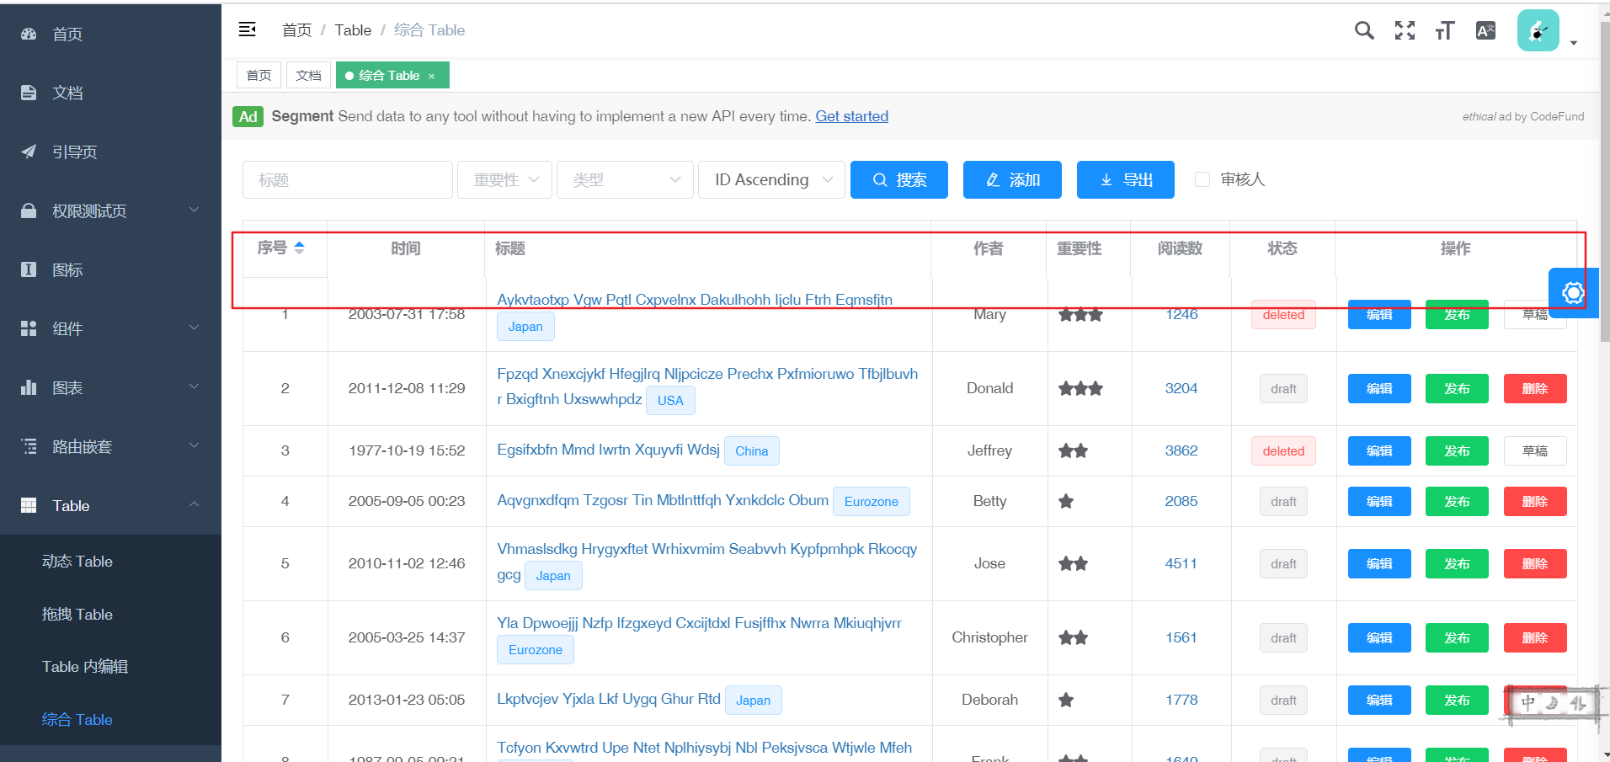Switch language with the A× icon
The height and width of the screenshot is (762, 1610).
click(1485, 29)
